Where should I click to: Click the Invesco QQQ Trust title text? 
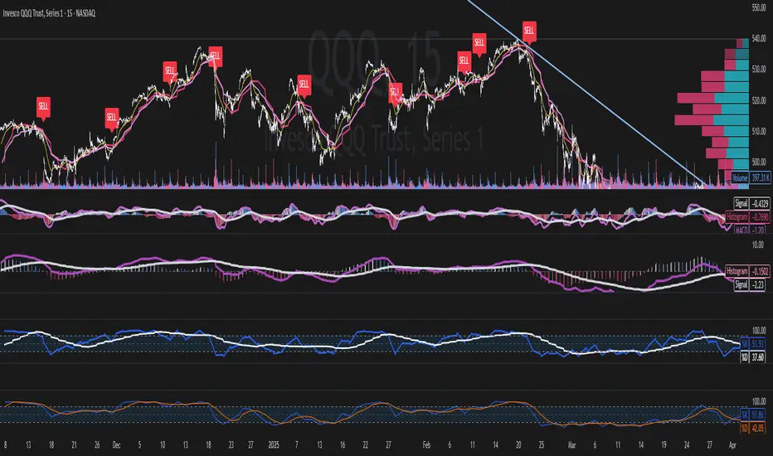49,13
